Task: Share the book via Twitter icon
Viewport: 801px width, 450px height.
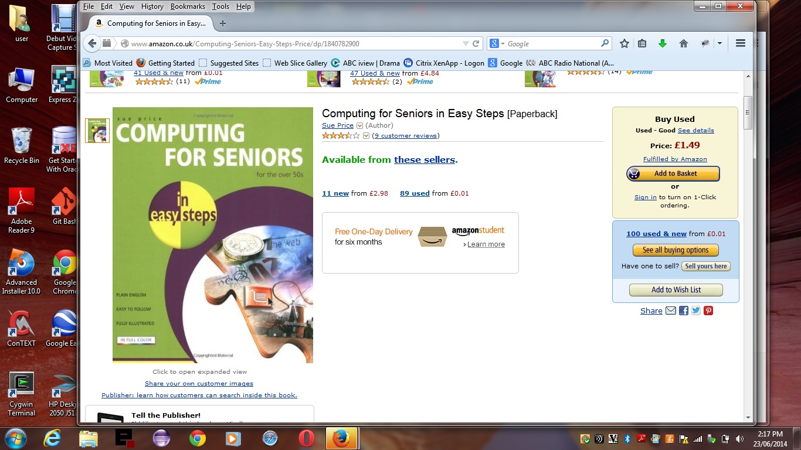Action: click(x=696, y=311)
